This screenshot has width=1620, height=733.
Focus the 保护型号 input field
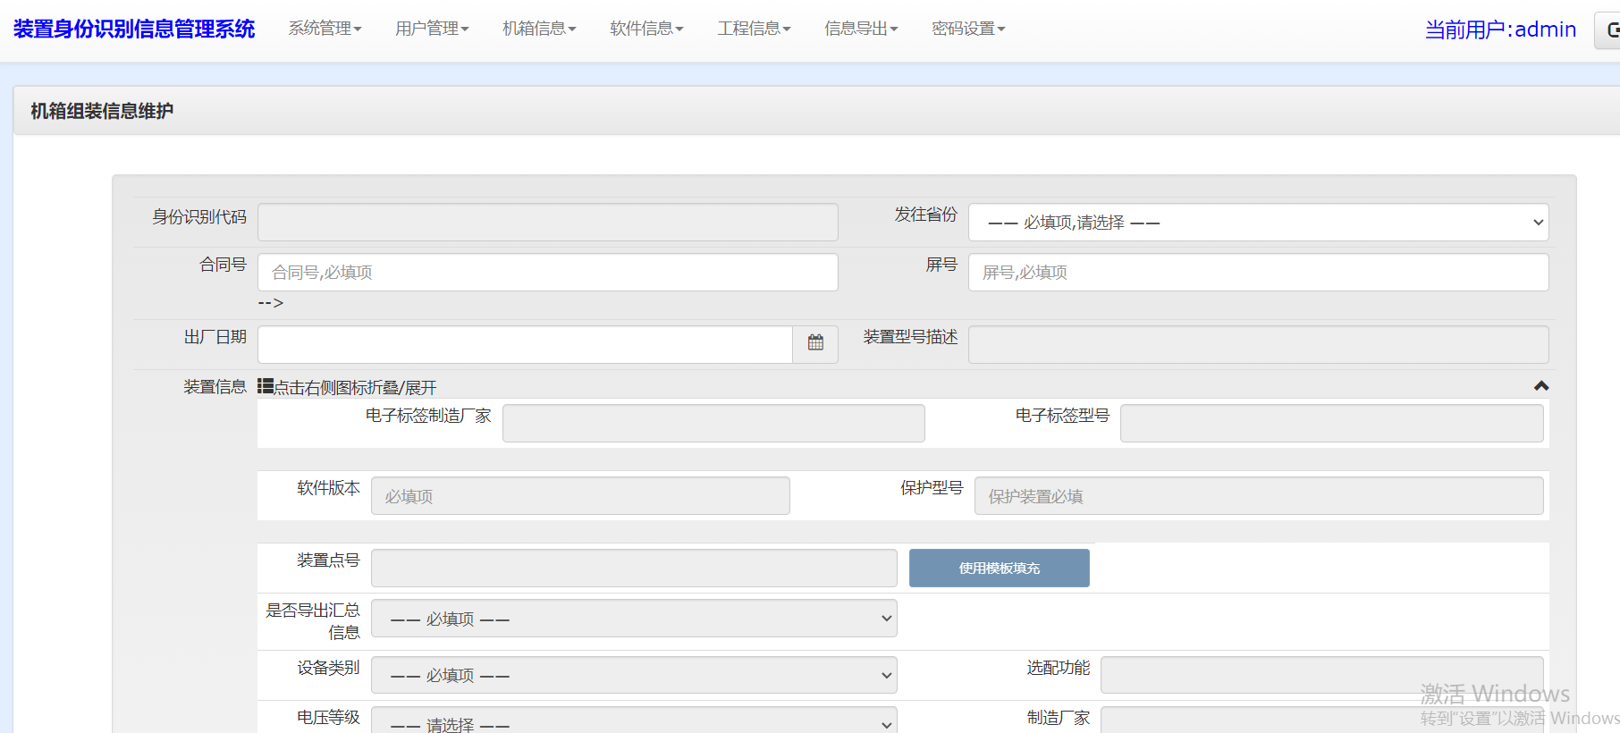(x=1259, y=495)
